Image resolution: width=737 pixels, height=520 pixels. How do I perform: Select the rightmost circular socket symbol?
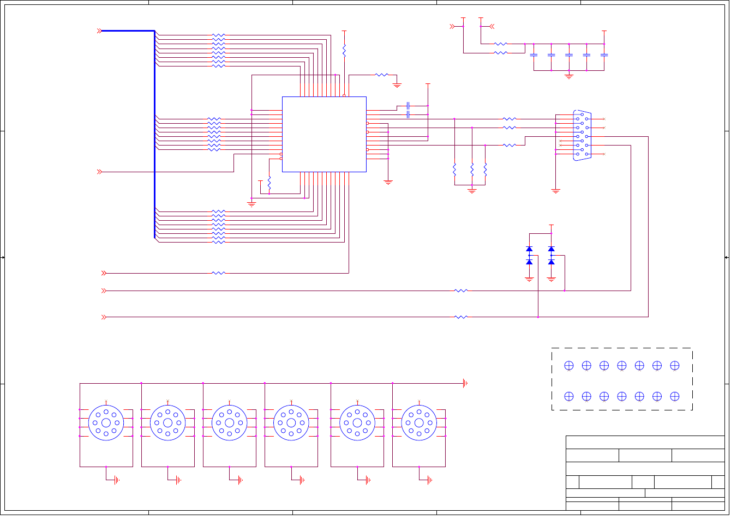418,423
